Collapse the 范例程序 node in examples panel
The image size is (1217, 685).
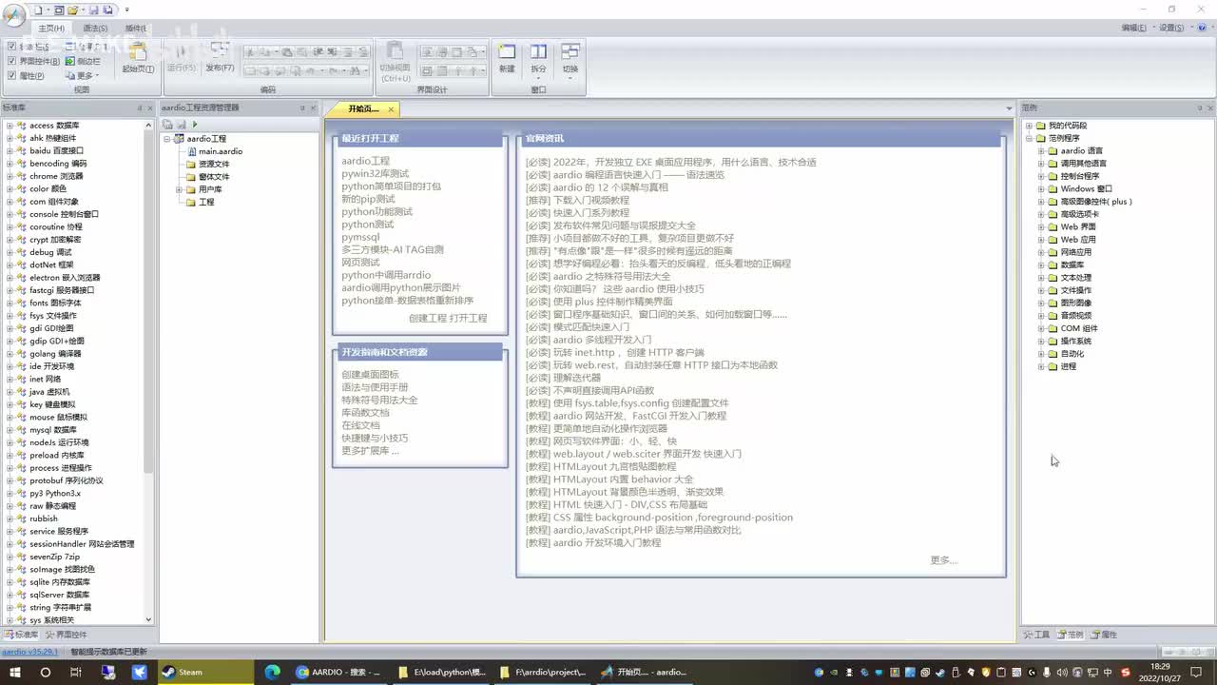click(1029, 138)
